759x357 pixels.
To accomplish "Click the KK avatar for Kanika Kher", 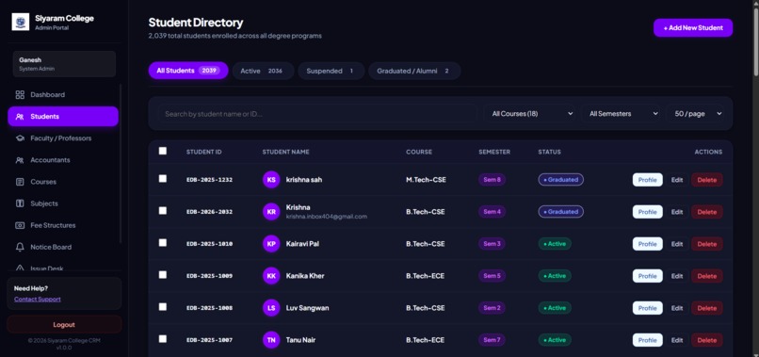I will [x=271, y=276].
